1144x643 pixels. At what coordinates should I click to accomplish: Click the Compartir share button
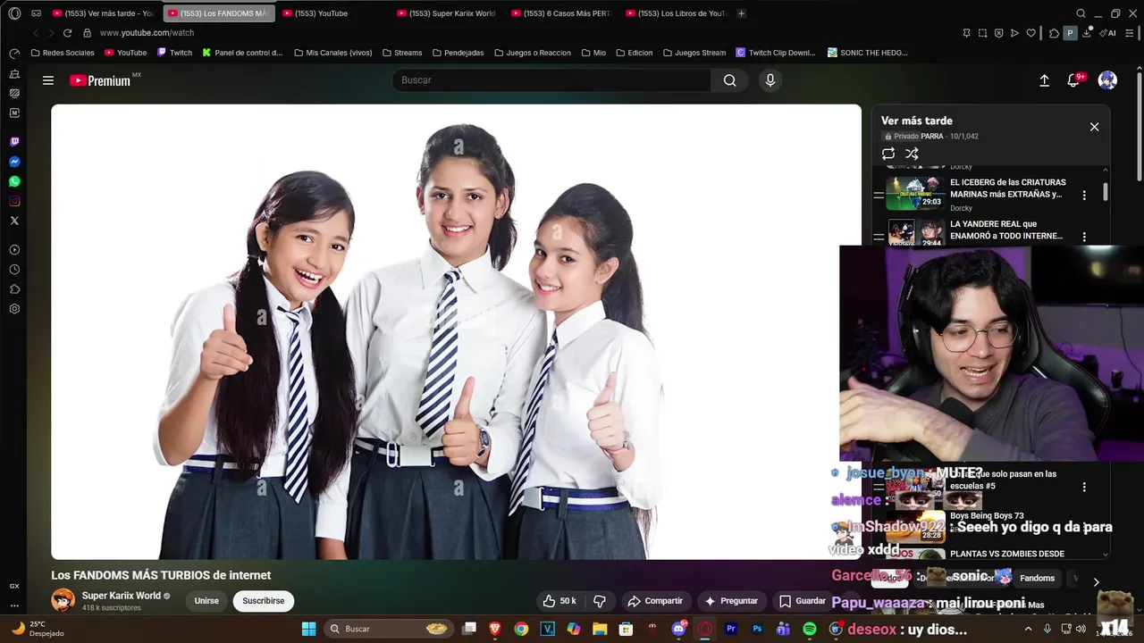(x=655, y=601)
